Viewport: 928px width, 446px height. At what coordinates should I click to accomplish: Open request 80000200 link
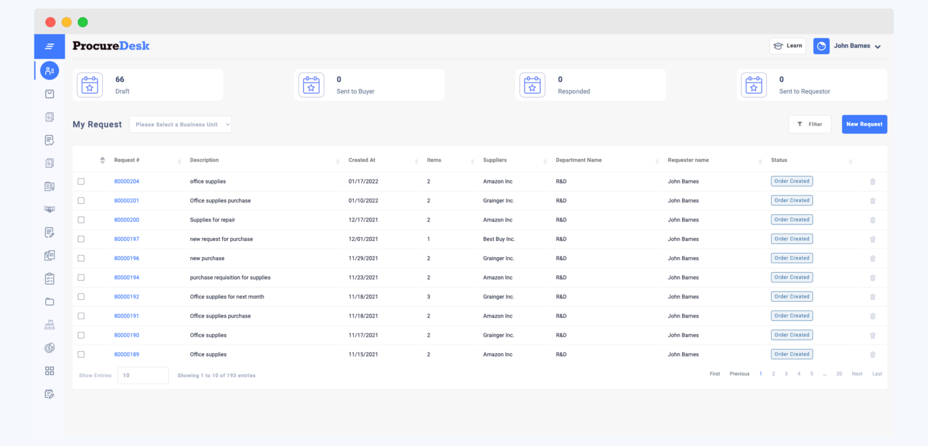(x=126, y=220)
